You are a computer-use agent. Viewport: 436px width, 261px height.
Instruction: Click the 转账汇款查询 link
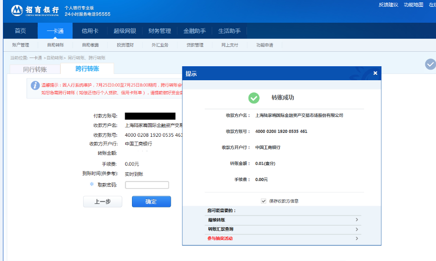[x=221, y=229]
